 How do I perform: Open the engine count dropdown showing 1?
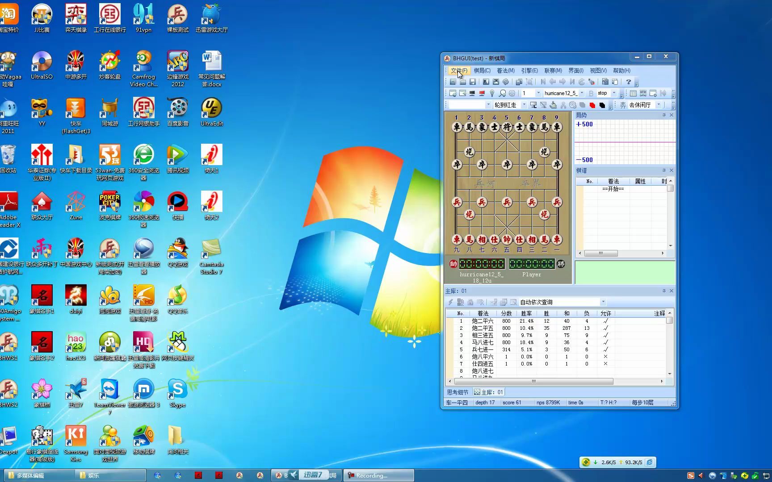click(538, 93)
